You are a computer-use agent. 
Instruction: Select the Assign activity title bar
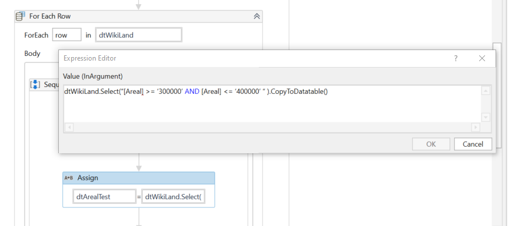[139, 178]
